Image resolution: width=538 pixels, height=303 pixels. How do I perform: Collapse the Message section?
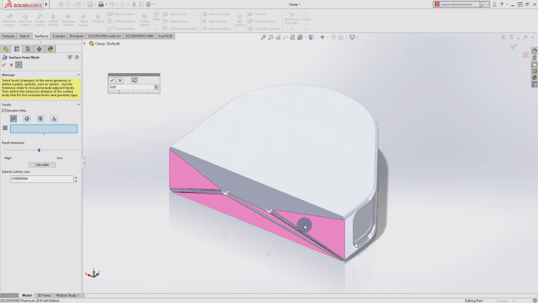[x=78, y=75]
